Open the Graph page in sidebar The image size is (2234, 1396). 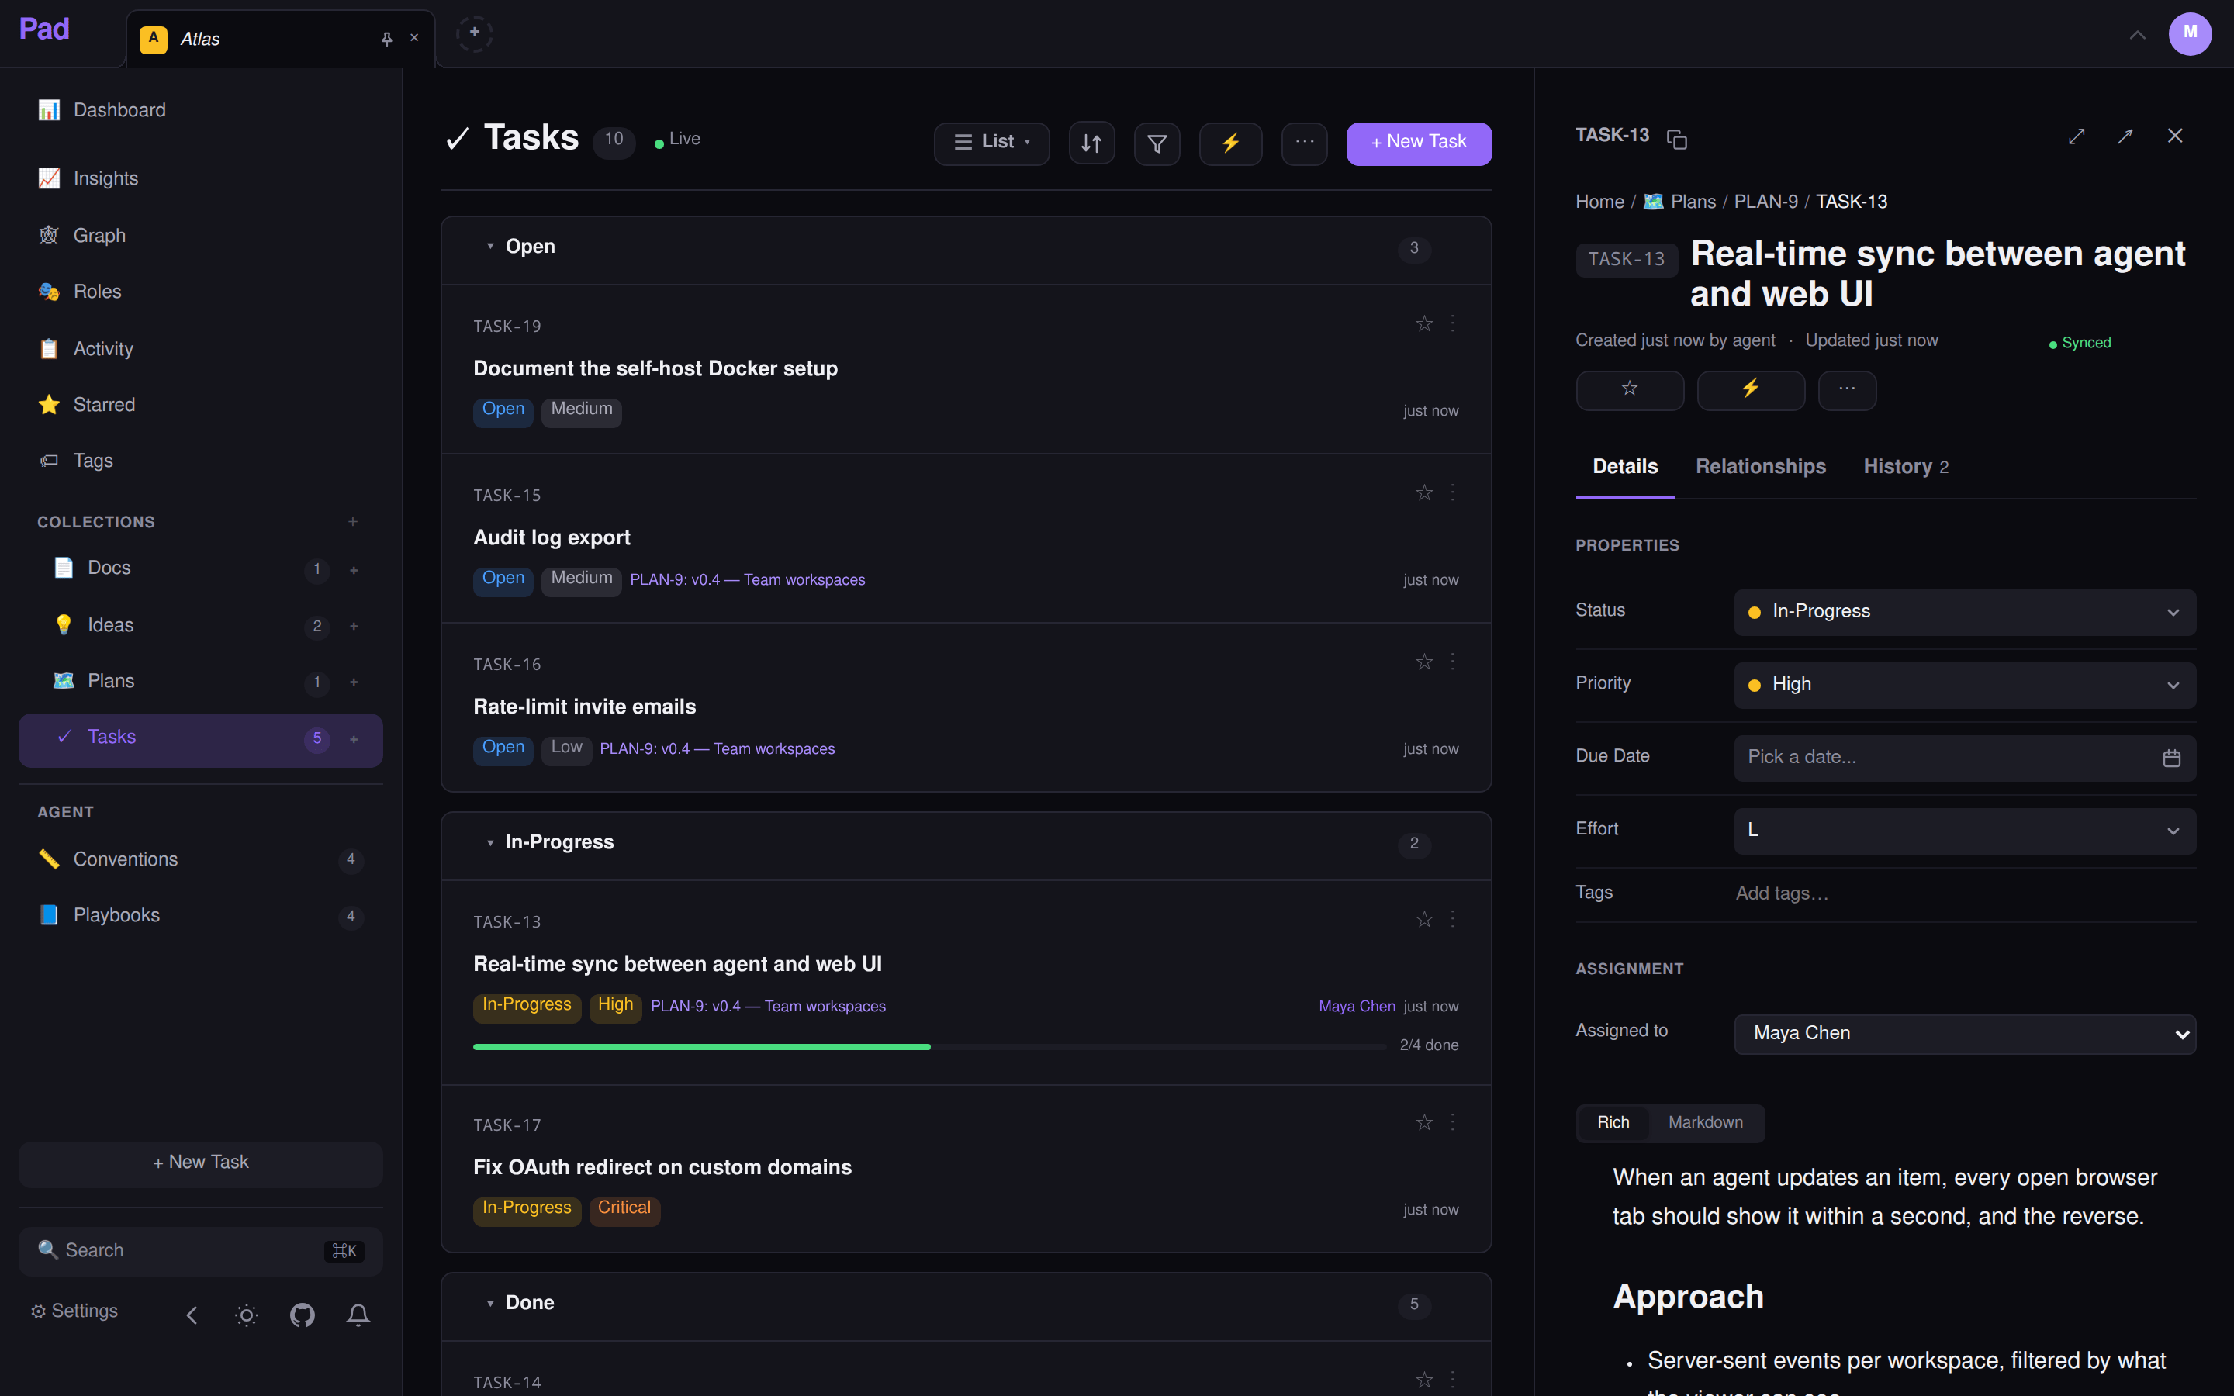pos(200,236)
